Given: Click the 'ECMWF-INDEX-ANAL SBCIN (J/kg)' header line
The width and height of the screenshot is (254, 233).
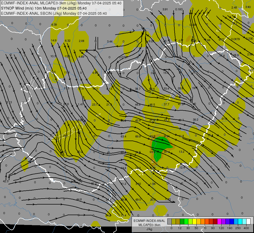Looking at the screenshot, I should coord(54,13).
